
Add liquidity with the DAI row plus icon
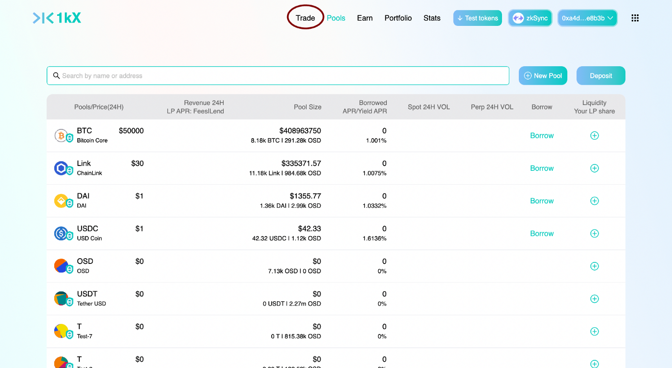click(x=594, y=201)
